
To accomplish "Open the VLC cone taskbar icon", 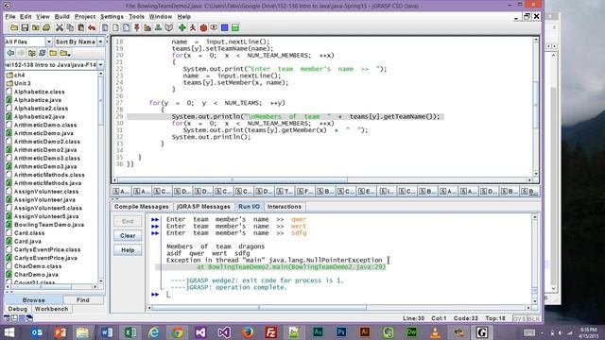I will tap(435, 331).
